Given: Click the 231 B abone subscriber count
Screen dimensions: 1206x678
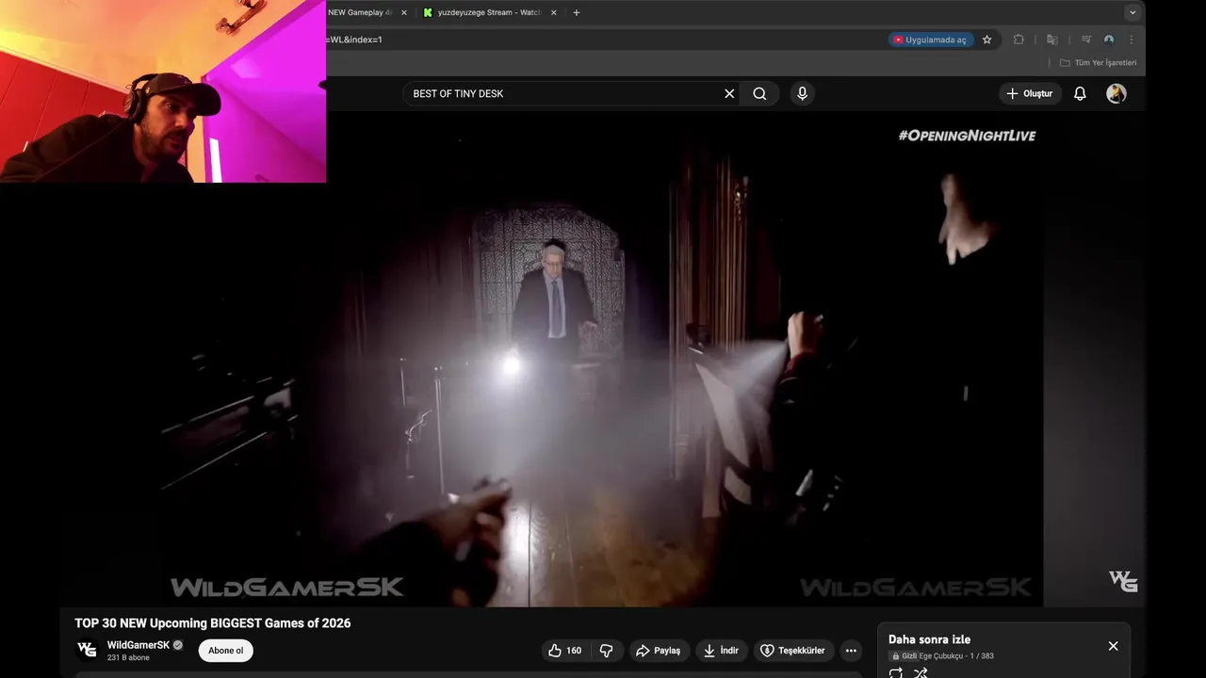Looking at the screenshot, I should (128, 657).
